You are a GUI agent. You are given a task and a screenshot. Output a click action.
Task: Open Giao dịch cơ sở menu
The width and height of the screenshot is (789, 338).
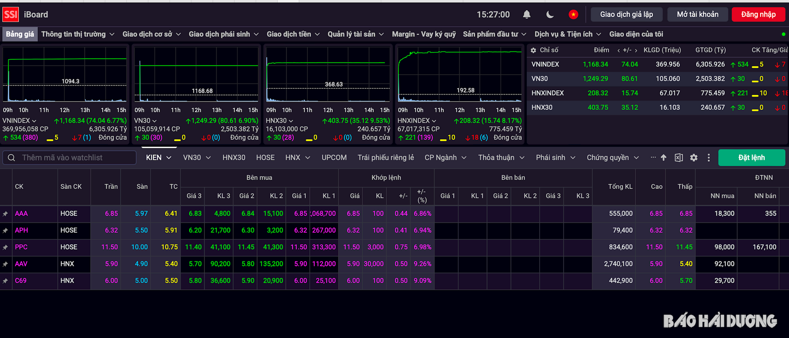(152, 34)
